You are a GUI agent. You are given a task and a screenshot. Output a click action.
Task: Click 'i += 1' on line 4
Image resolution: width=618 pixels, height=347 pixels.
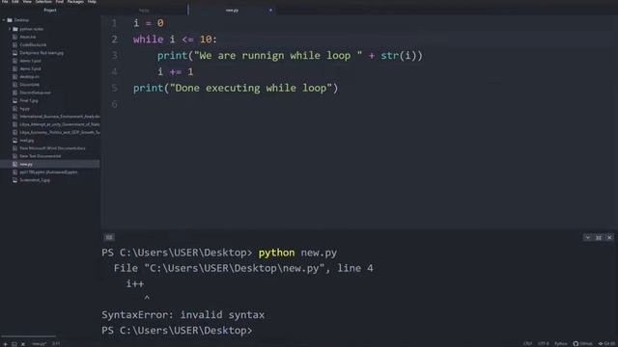click(x=176, y=71)
